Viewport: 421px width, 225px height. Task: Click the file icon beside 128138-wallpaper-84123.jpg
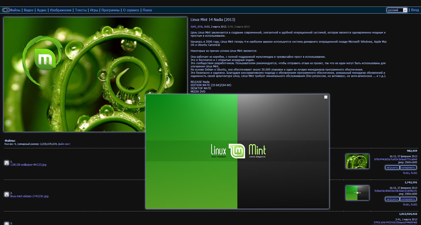(7, 163)
